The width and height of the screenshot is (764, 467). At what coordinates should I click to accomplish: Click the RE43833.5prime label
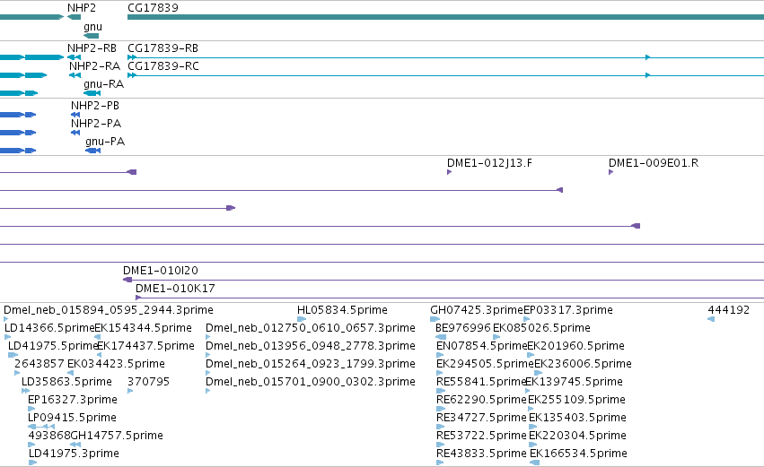[x=481, y=454]
